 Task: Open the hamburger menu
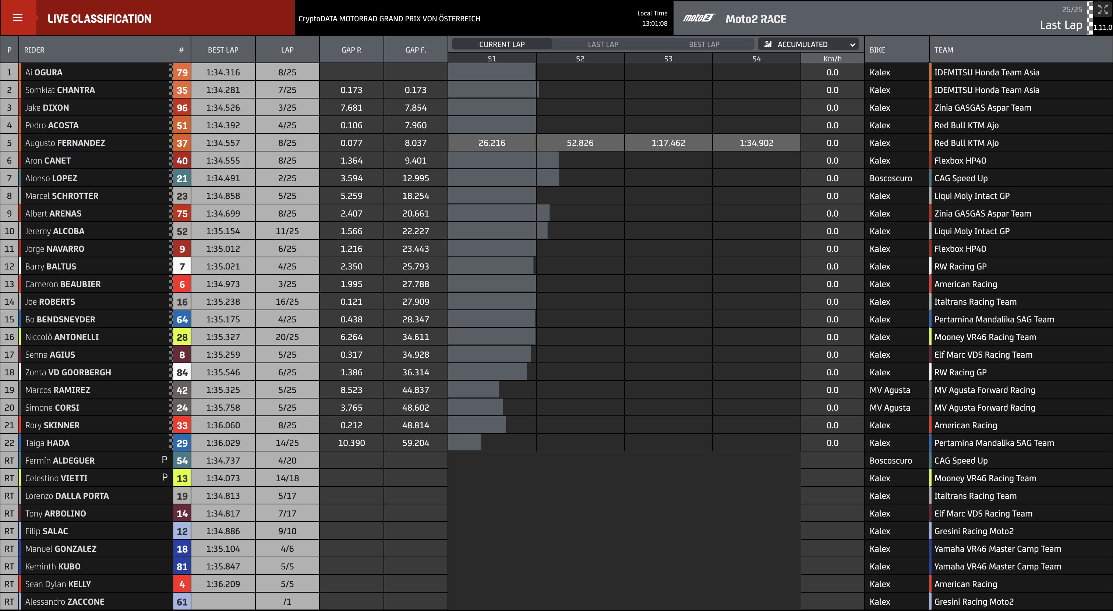point(18,18)
